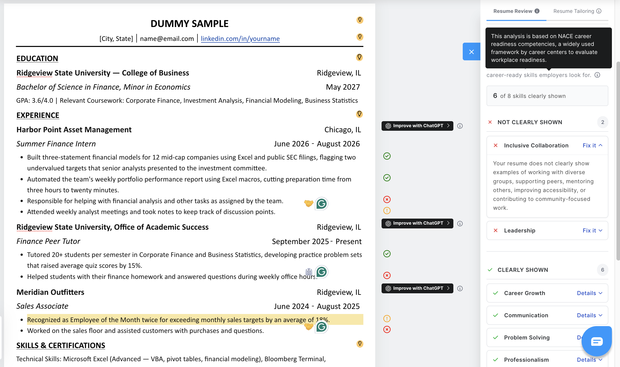This screenshot has height=367, width=620.
Task: Click the green check for the Automated report bullet
Action: (387, 178)
